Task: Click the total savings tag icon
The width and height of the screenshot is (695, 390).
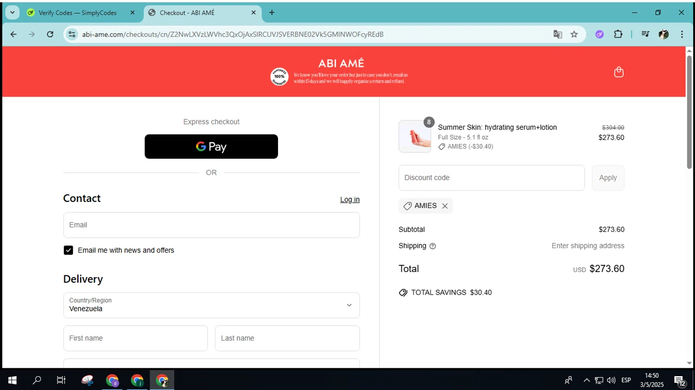Action: [x=403, y=293]
